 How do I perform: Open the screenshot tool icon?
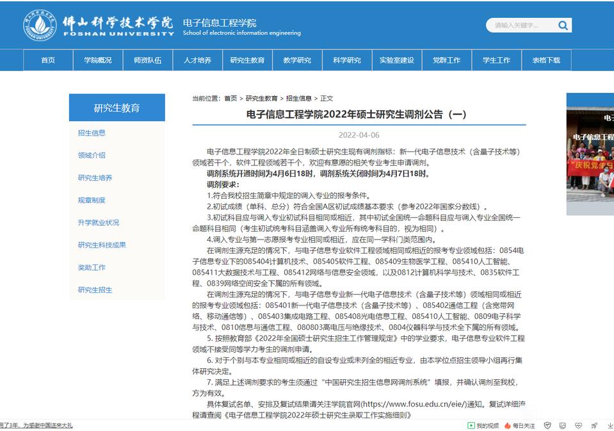click(x=563, y=425)
